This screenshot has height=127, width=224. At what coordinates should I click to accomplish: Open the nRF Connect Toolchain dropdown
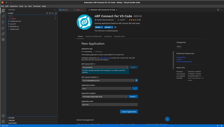pos(108,81)
